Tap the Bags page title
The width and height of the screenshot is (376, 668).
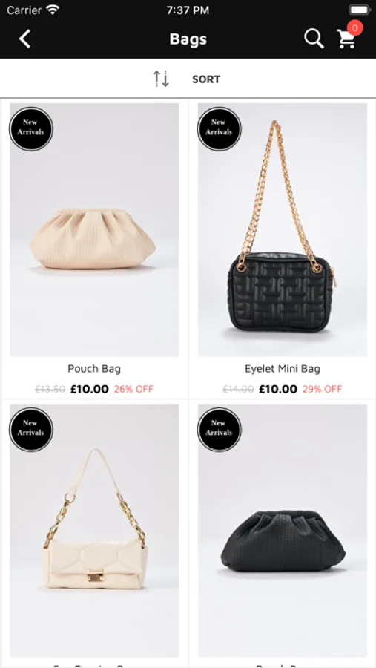tap(188, 39)
